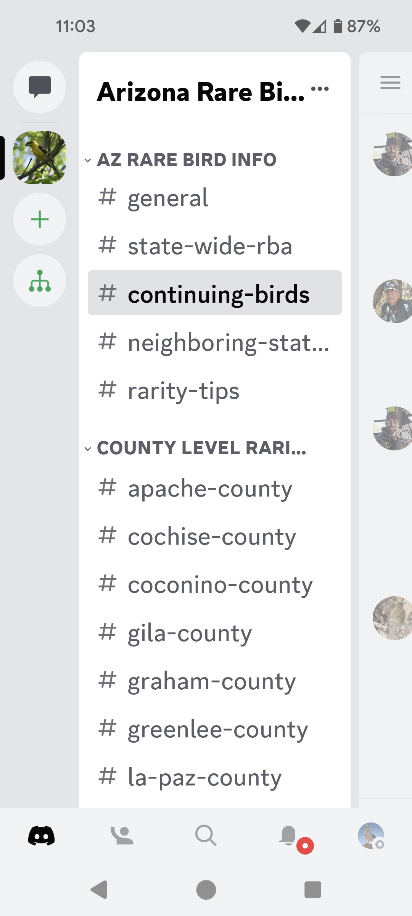
Task: Select the Arizona Rare Birds server avatar
Action: pyautogui.click(x=39, y=158)
